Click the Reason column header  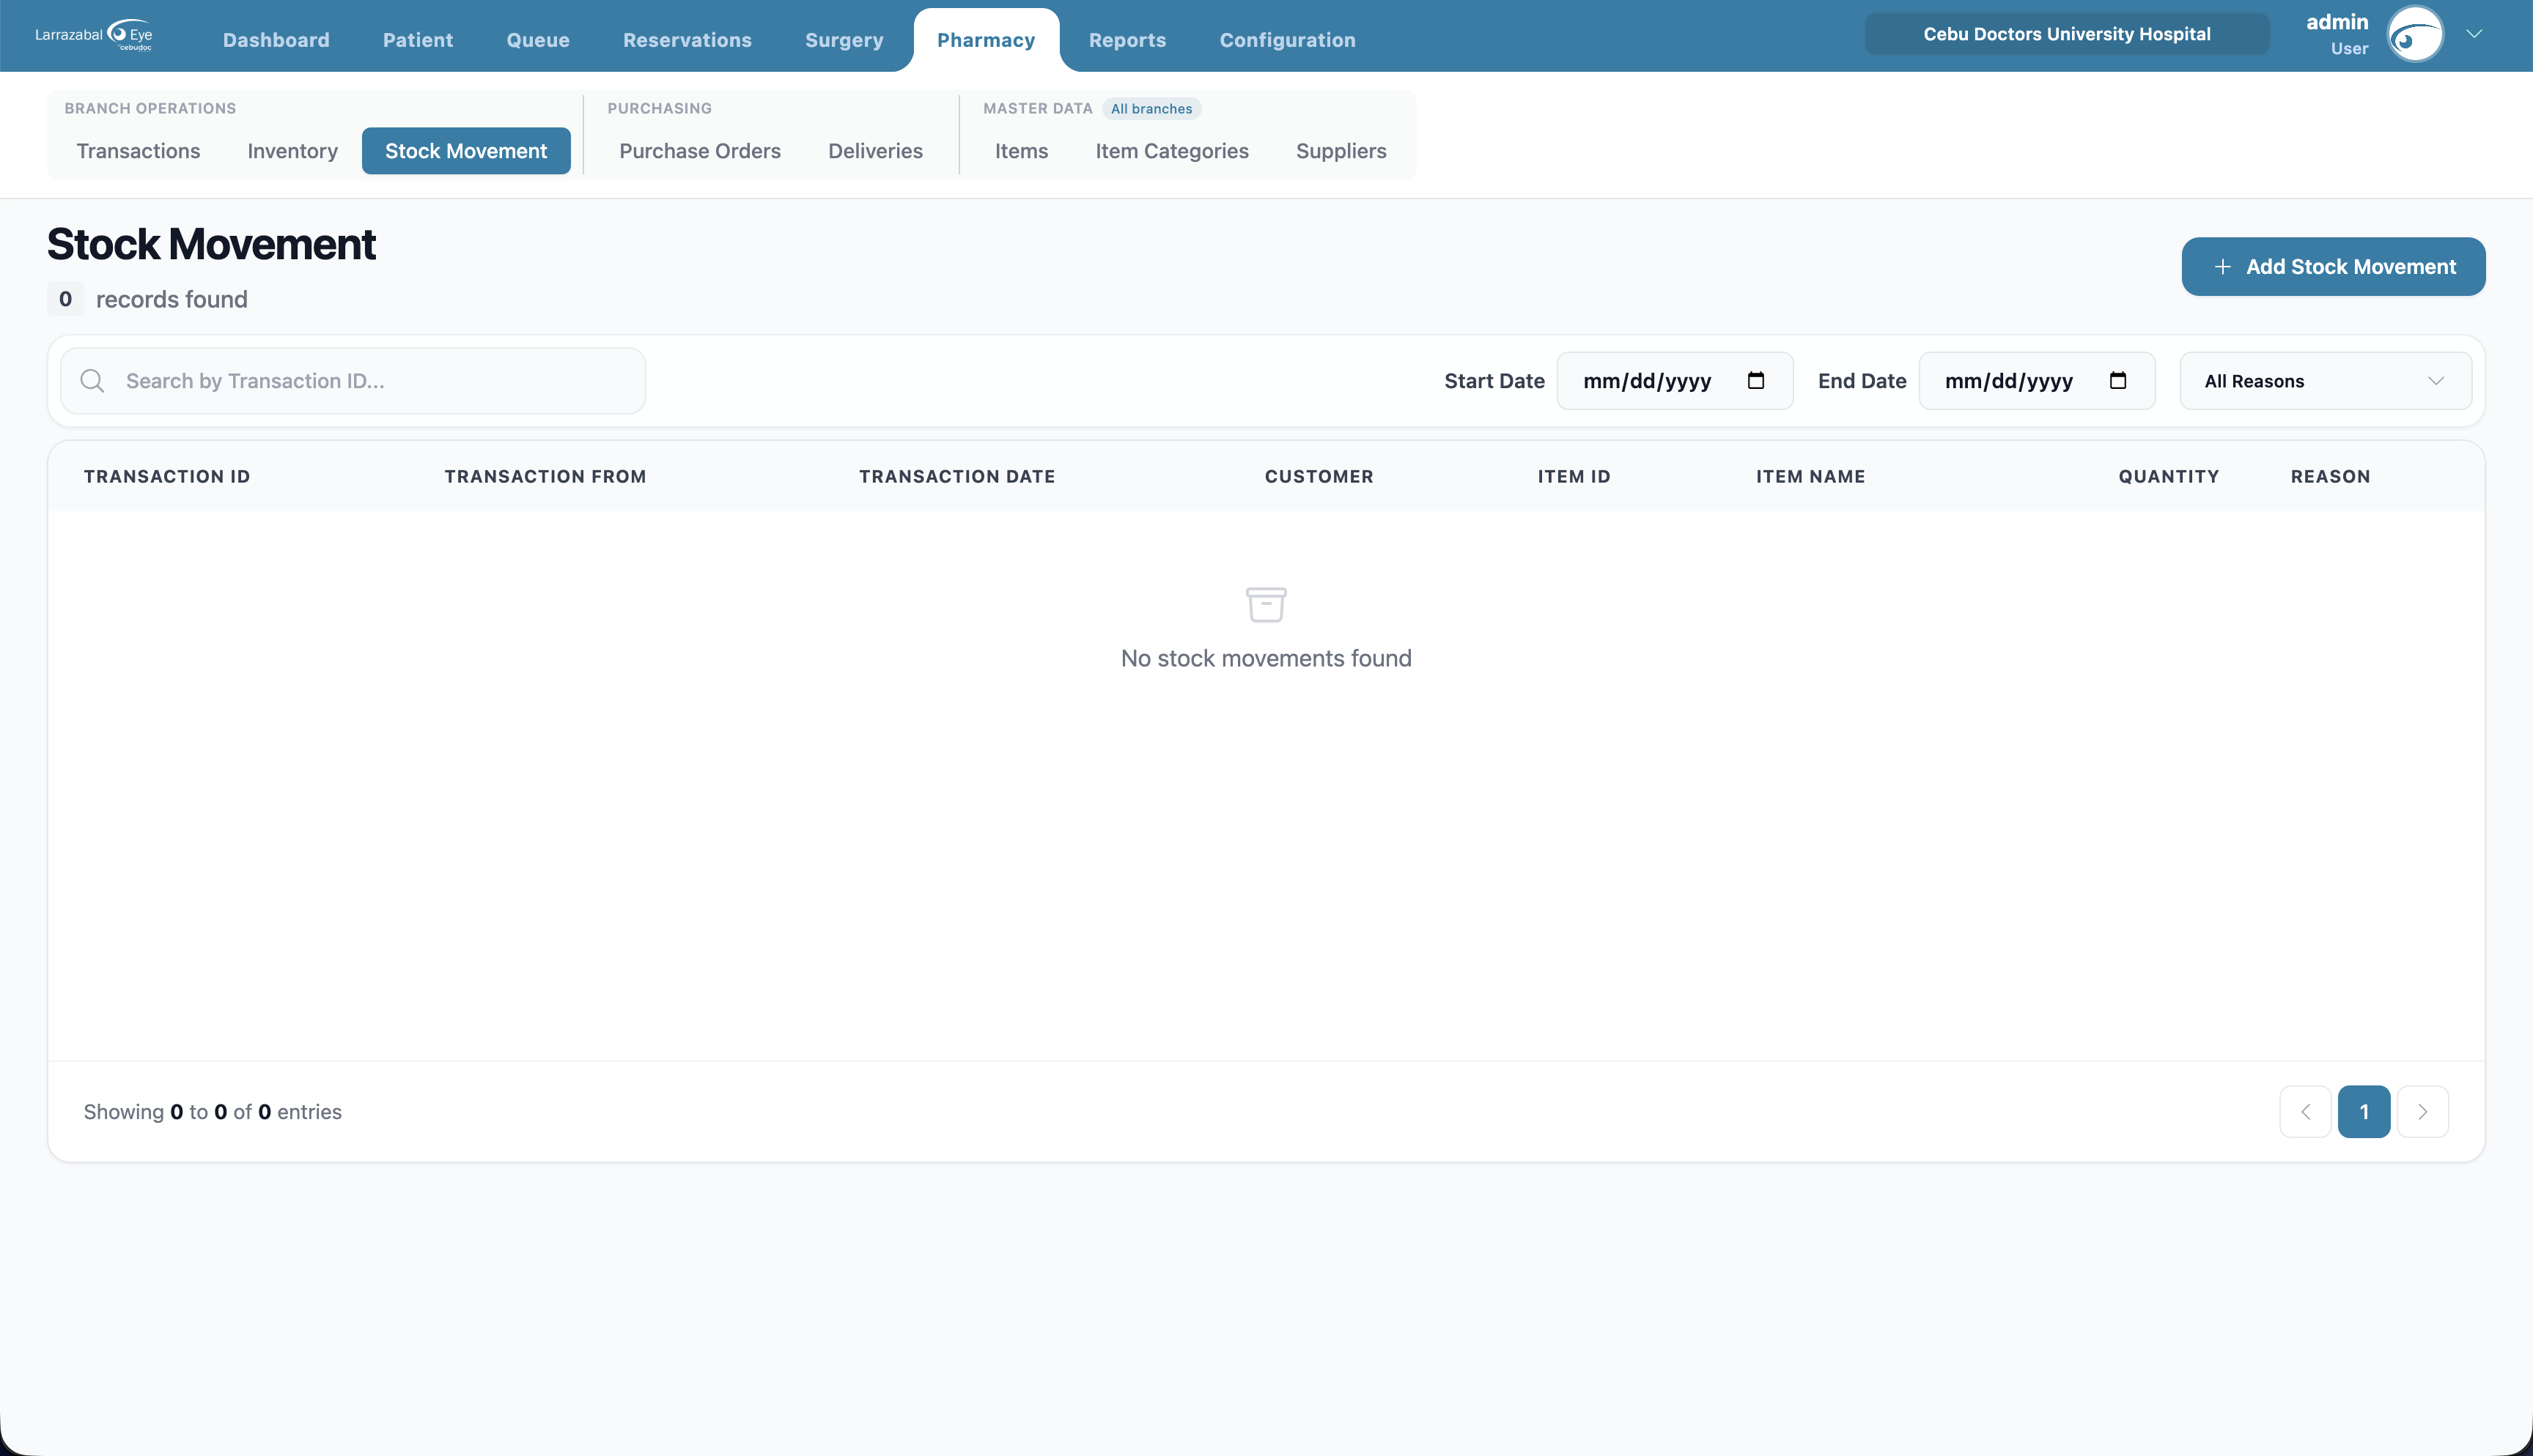tap(2330, 477)
